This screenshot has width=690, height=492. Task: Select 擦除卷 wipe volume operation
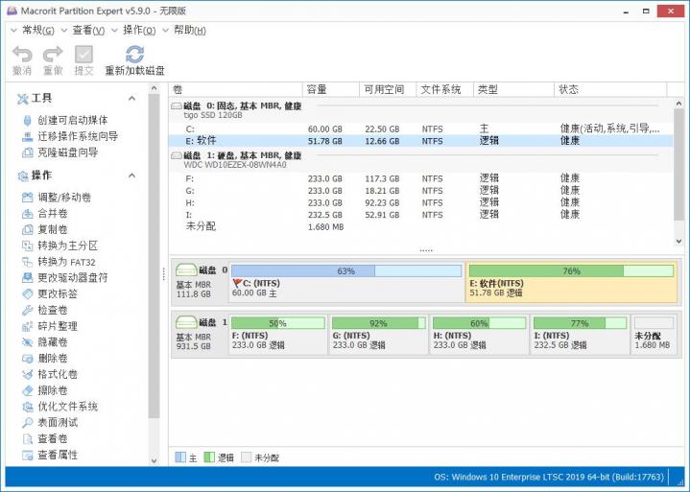tap(44, 390)
